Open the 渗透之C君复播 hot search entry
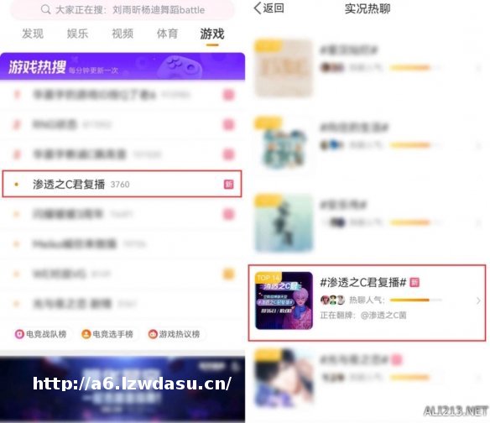 click(122, 184)
